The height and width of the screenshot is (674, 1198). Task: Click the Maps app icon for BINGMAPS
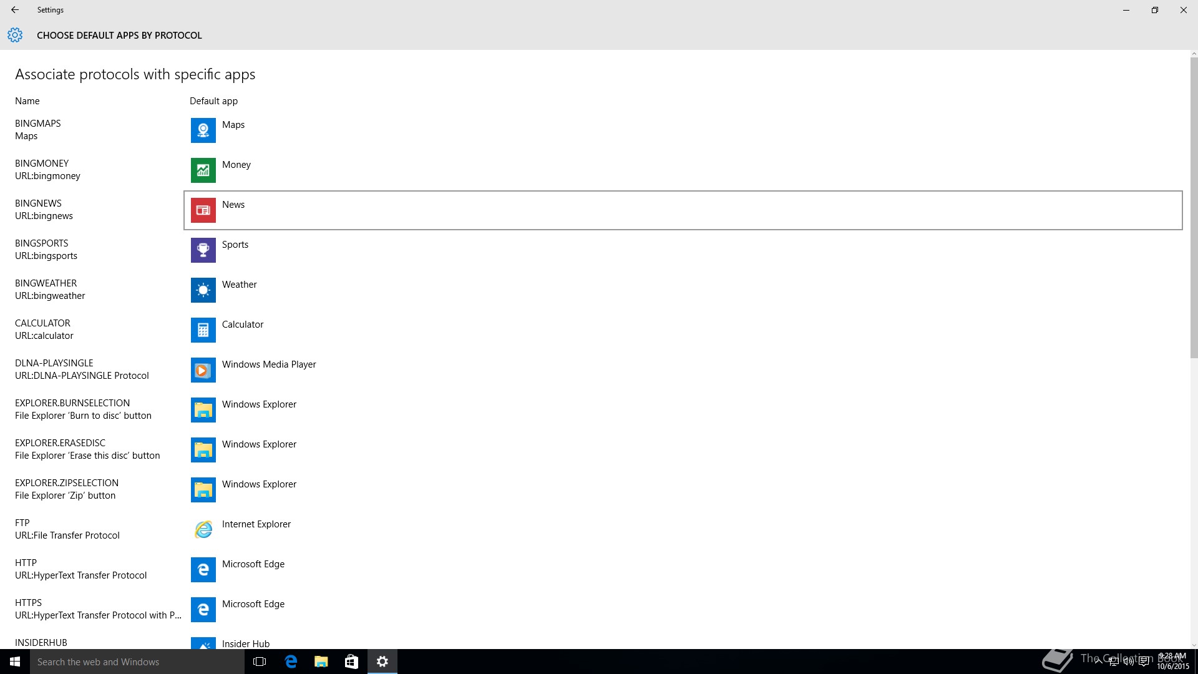tap(203, 130)
